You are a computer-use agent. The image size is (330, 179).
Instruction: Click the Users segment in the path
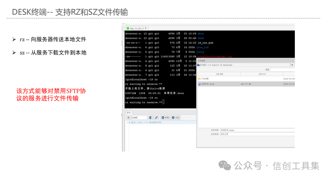[x=215, y=65]
